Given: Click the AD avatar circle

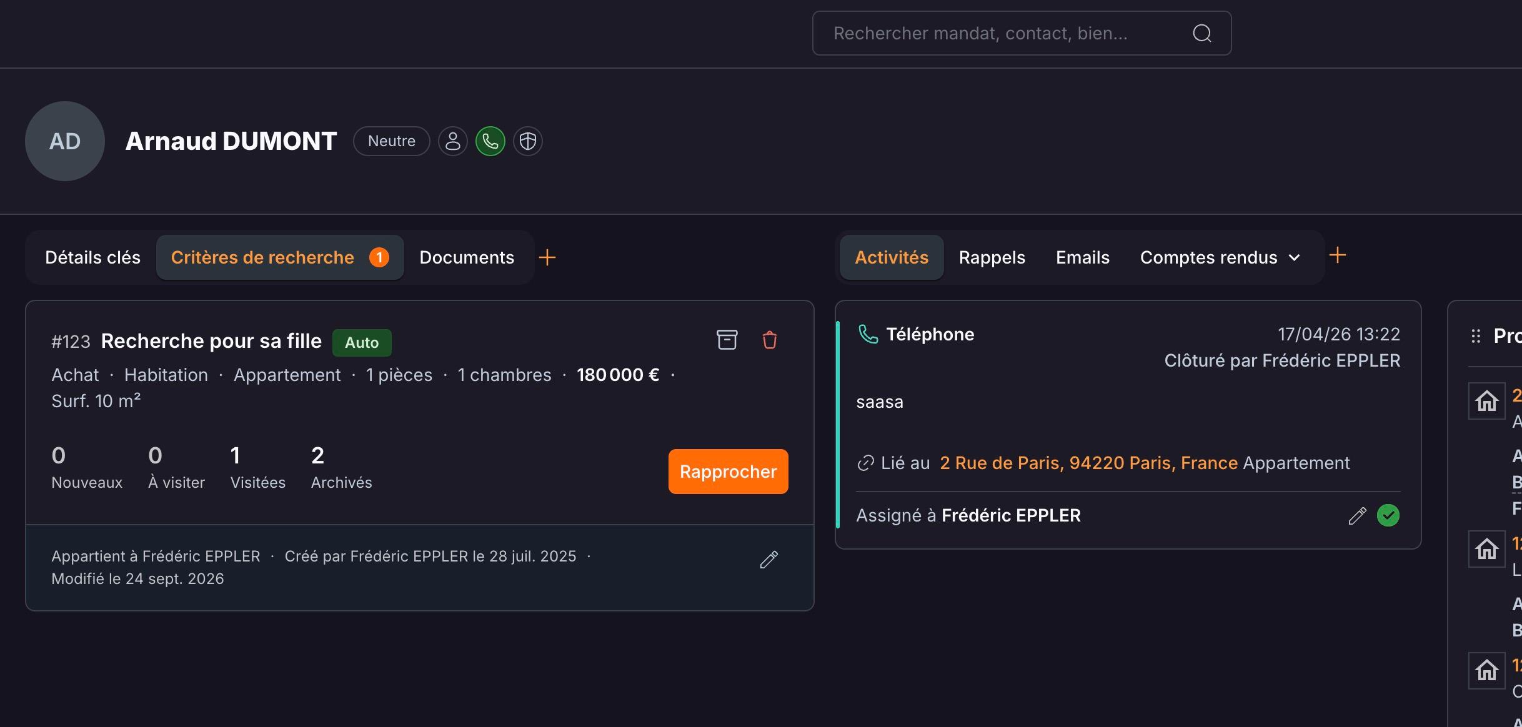Looking at the screenshot, I should 65,141.
